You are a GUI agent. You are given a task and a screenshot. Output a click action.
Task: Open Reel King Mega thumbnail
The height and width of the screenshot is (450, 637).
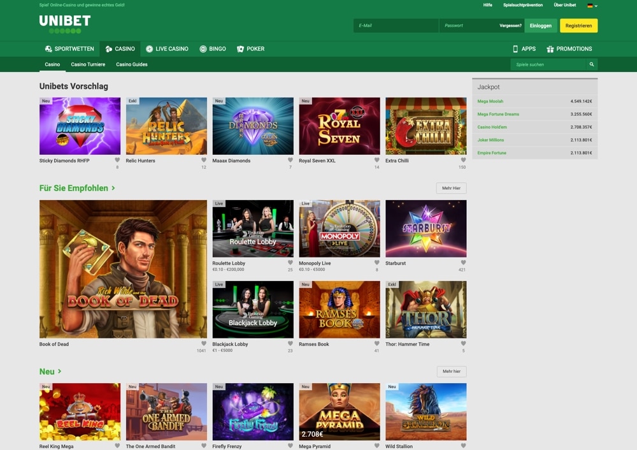coord(80,412)
